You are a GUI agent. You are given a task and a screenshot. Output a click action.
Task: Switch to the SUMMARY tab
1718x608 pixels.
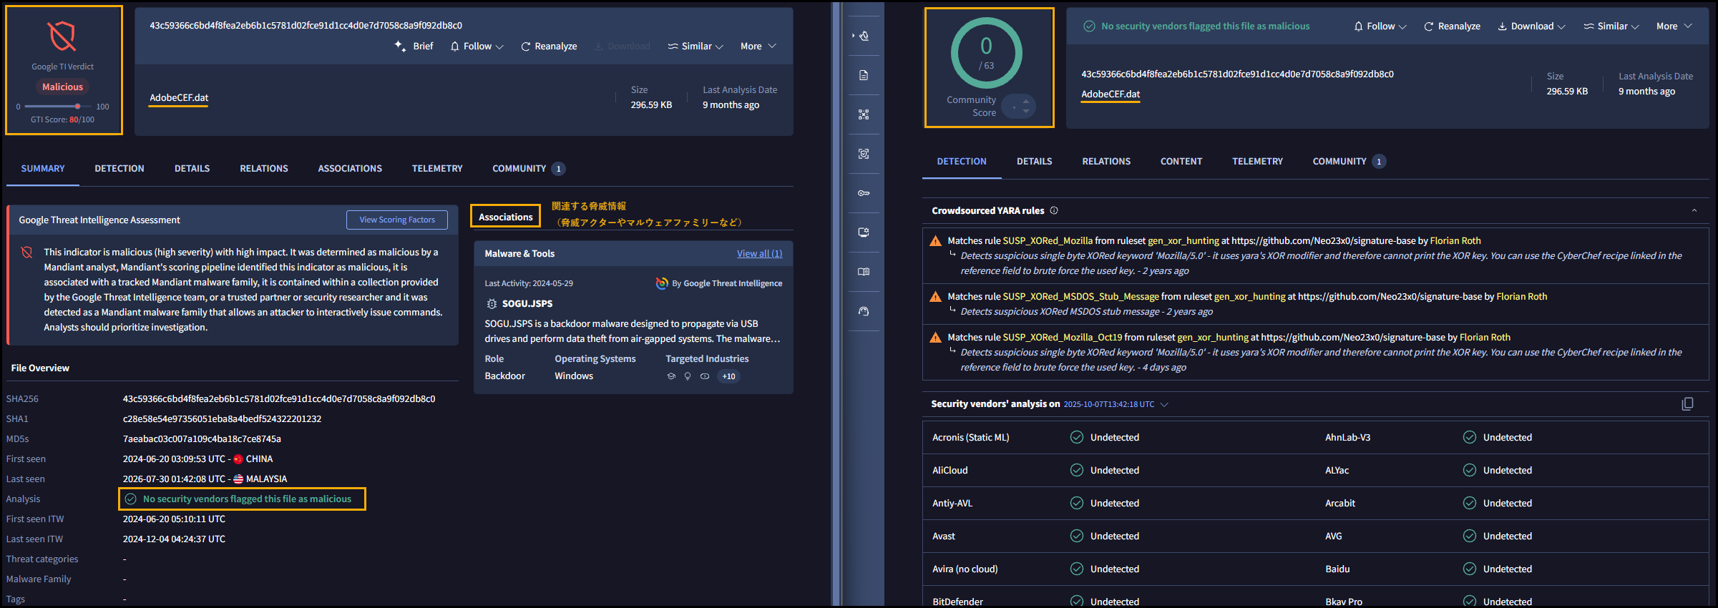click(43, 169)
